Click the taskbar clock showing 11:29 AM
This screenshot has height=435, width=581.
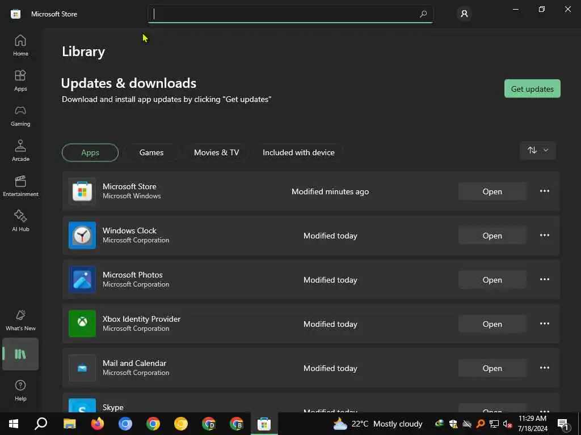click(532, 424)
